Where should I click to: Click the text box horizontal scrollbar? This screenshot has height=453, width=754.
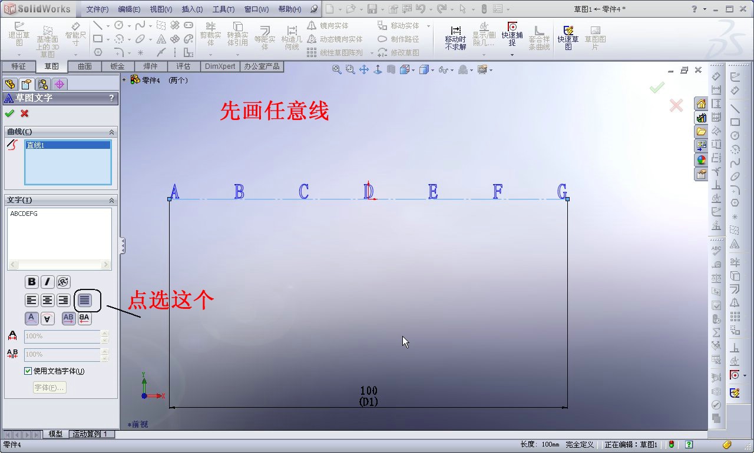(x=59, y=265)
